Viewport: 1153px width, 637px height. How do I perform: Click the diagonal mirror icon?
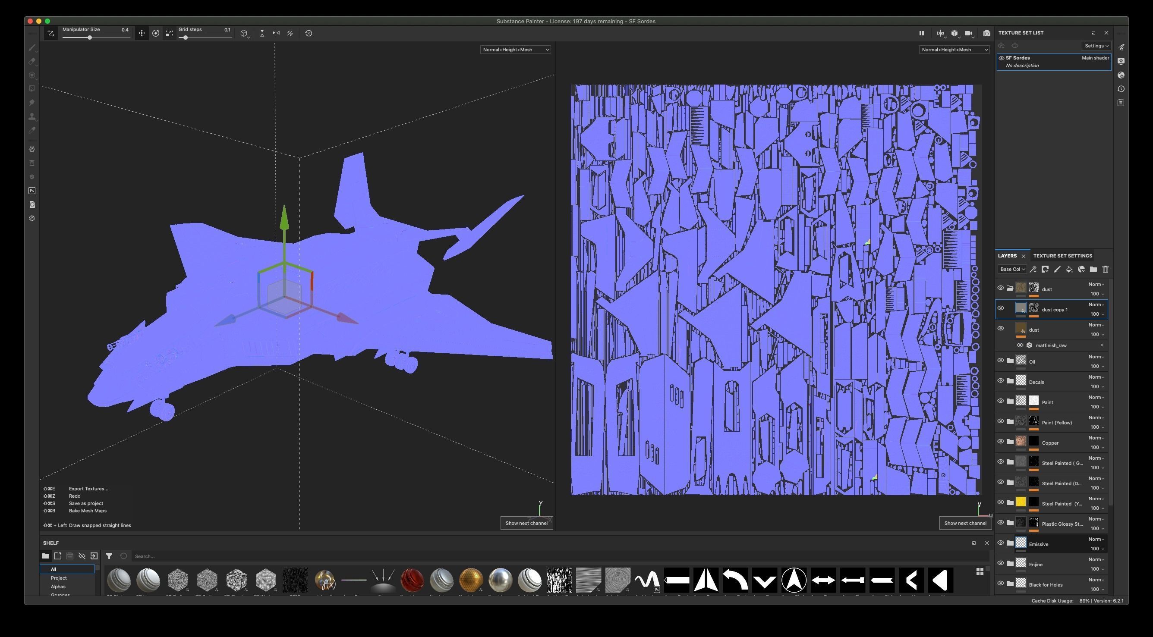(290, 33)
